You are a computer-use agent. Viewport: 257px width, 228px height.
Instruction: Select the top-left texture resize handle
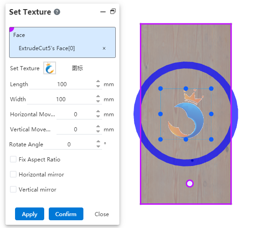(x=160, y=88)
